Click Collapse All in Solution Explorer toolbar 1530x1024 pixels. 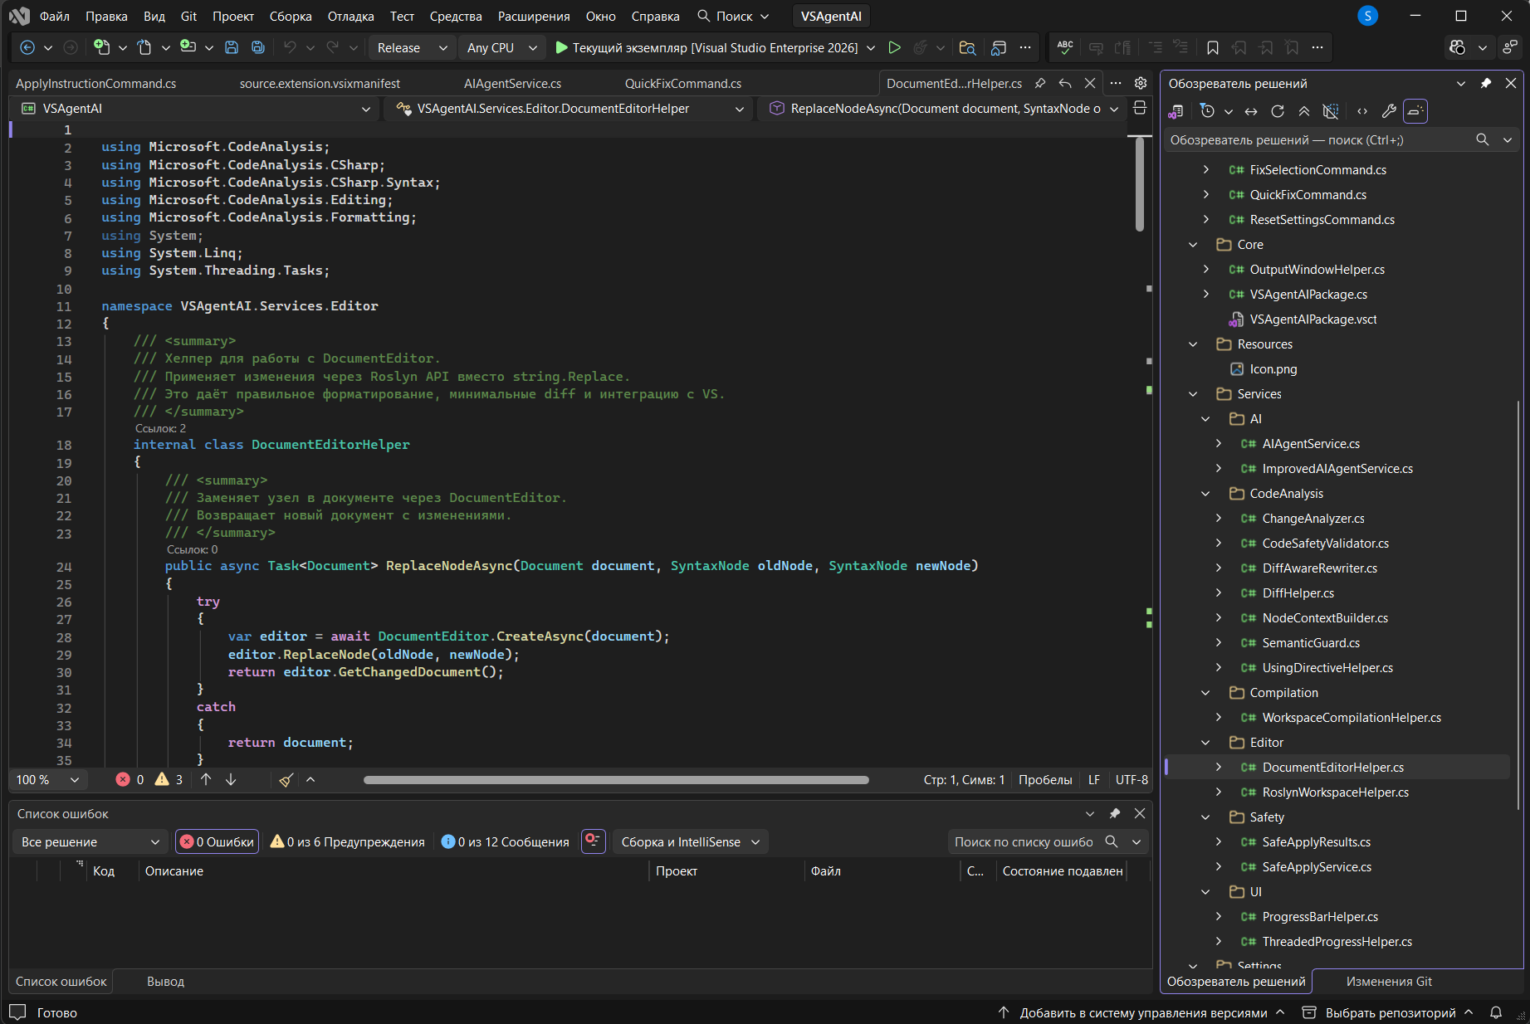[1304, 111]
